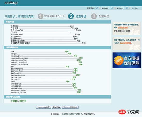Click the Simplified Chinese language icon
This screenshot has height=117, width=142.
97,8
